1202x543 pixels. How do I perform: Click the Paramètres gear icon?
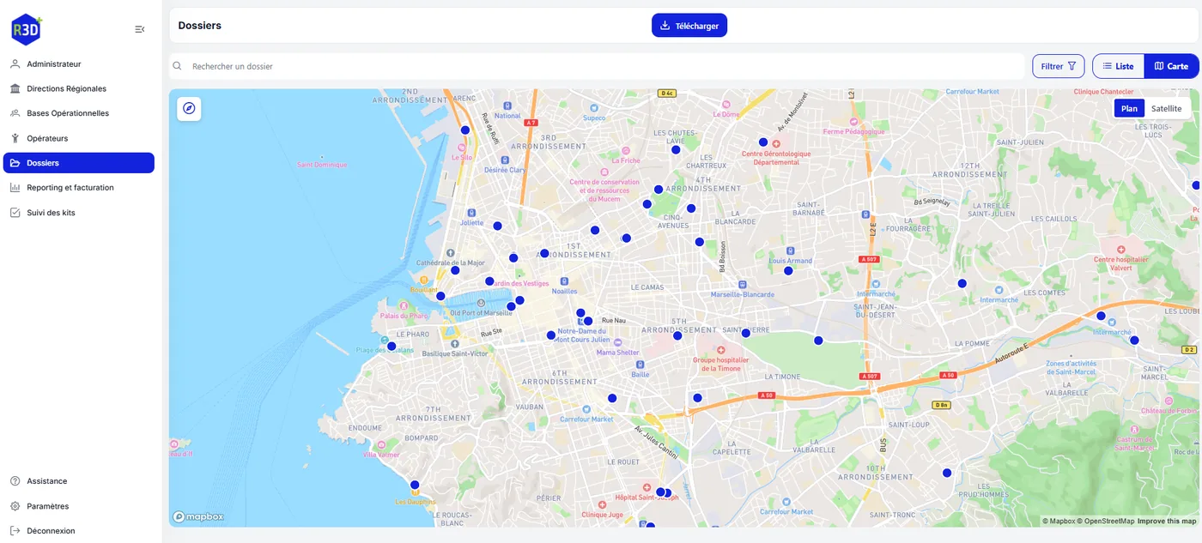click(15, 506)
